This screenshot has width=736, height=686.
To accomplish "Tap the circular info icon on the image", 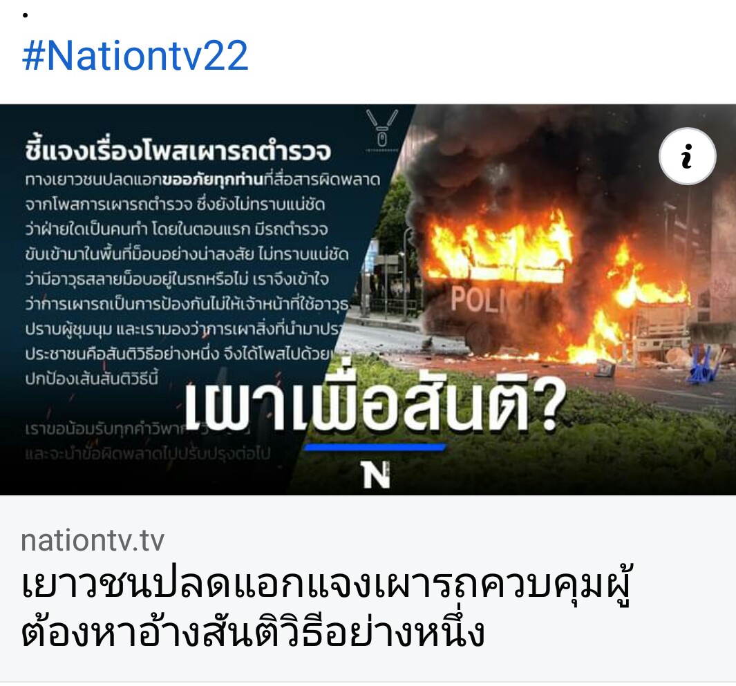I will (x=687, y=156).
